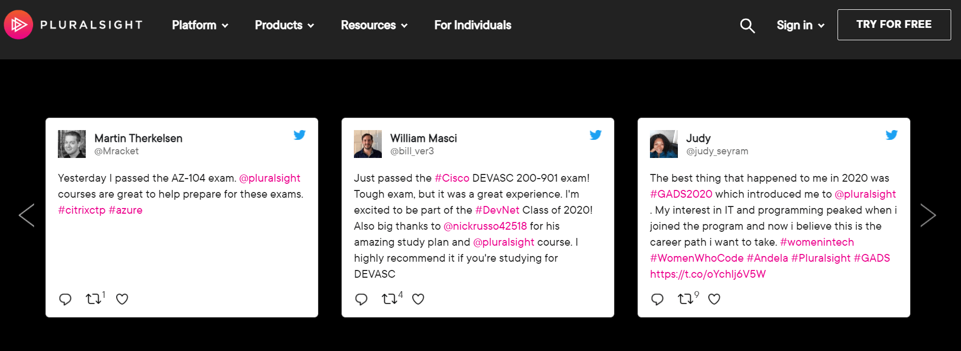Expand the Products dropdown menu
Screen dimensions: 961x351
point(284,25)
